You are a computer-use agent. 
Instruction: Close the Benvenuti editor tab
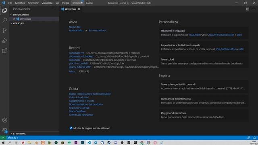tap(79, 9)
